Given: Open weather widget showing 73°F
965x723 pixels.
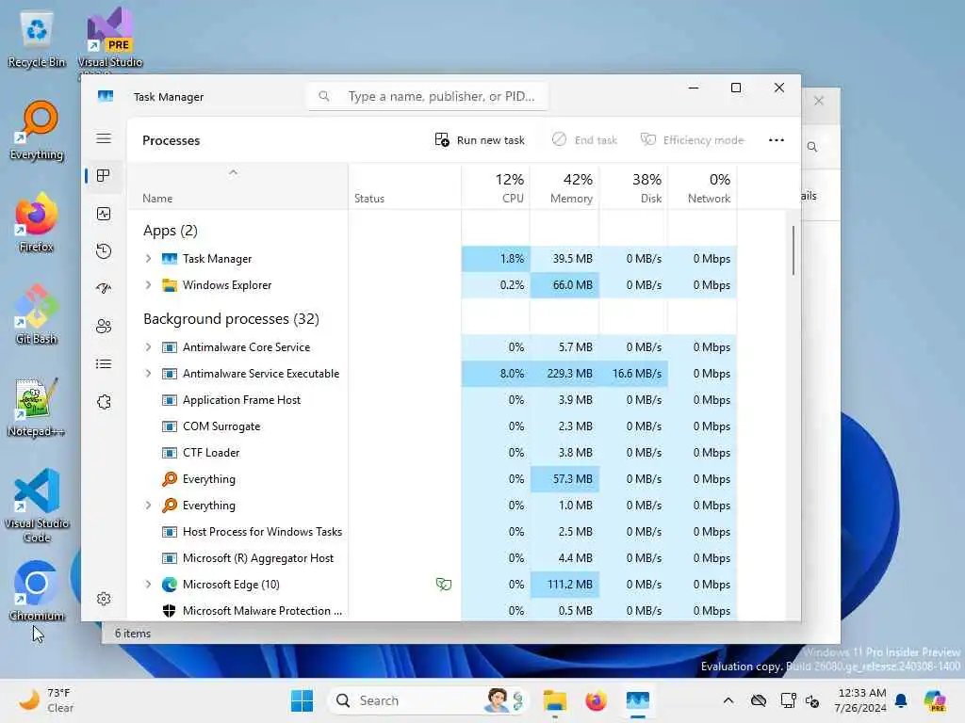Looking at the screenshot, I should click(x=46, y=700).
